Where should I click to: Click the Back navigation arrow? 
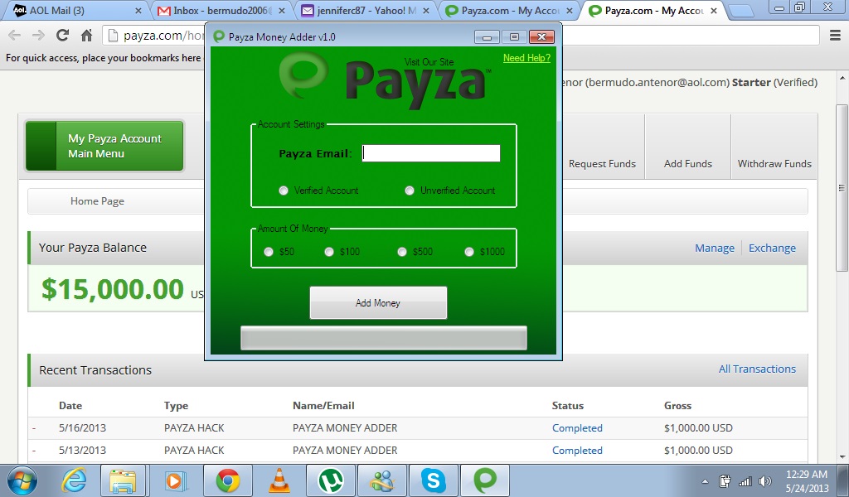14,36
